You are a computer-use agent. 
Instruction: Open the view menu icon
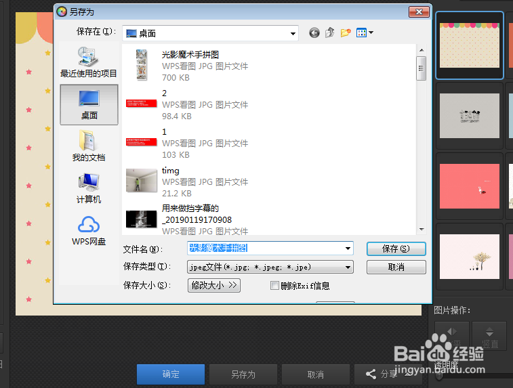tap(365, 33)
